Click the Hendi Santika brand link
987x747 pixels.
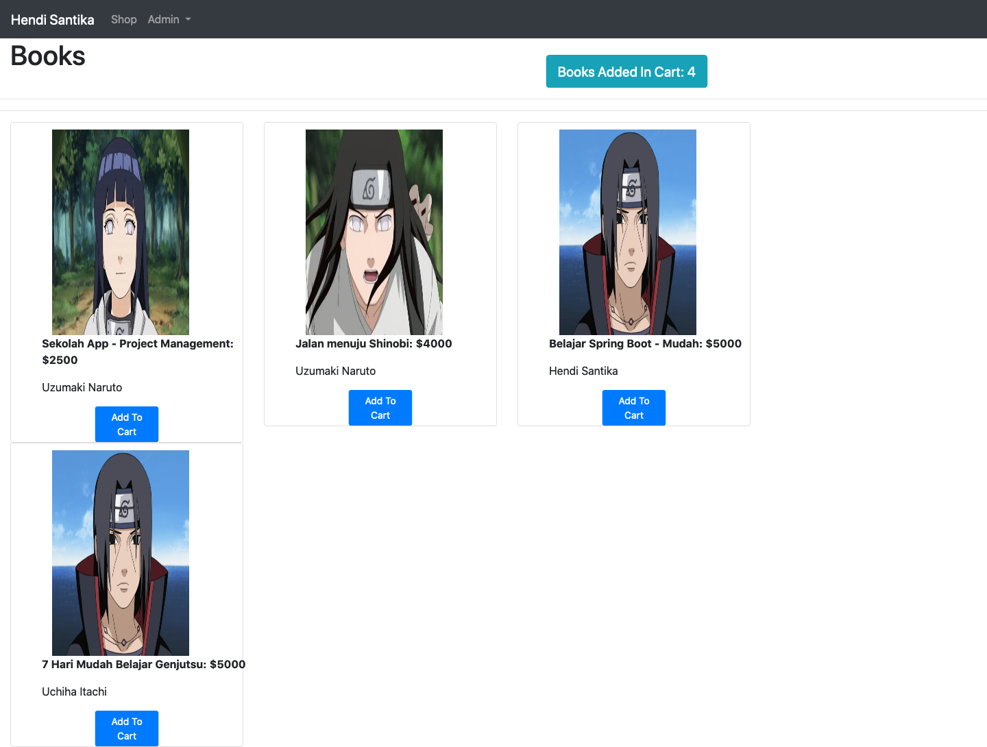53,20
